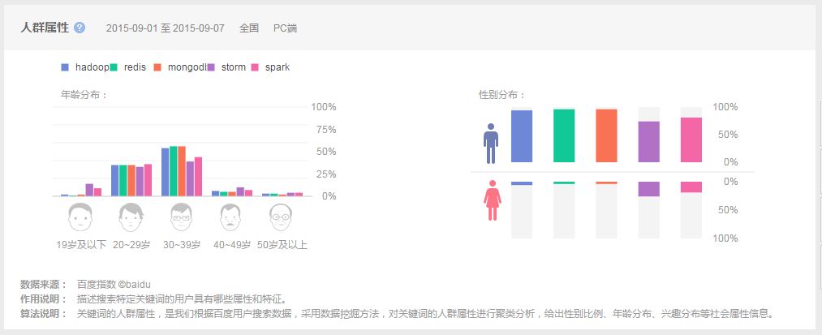Click the male figure icon
822x335 pixels.
(x=491, y=144)
